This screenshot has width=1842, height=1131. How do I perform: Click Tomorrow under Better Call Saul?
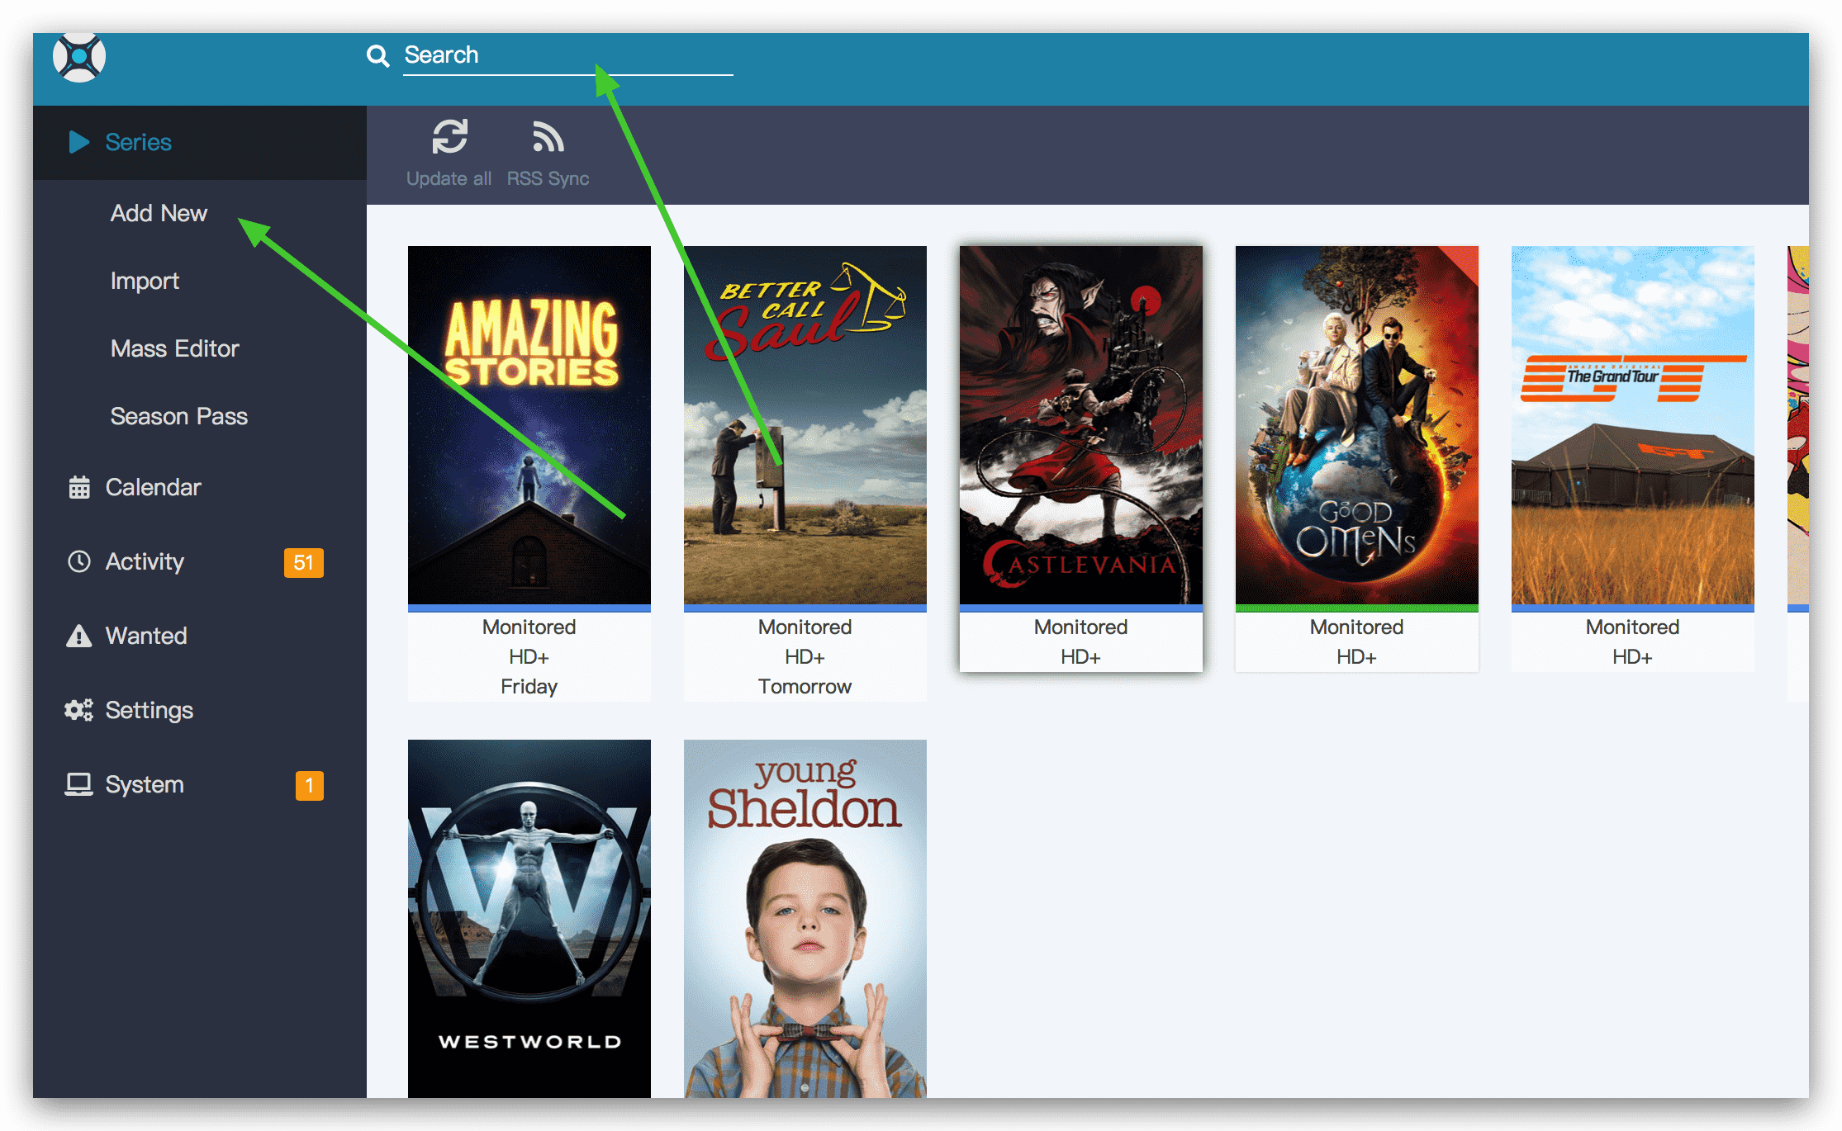(805, 687)
